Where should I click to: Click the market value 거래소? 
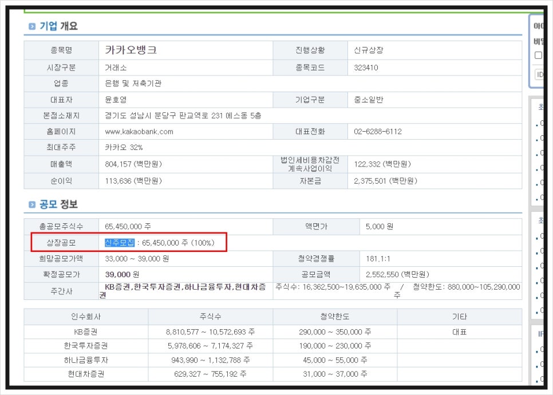116,68
